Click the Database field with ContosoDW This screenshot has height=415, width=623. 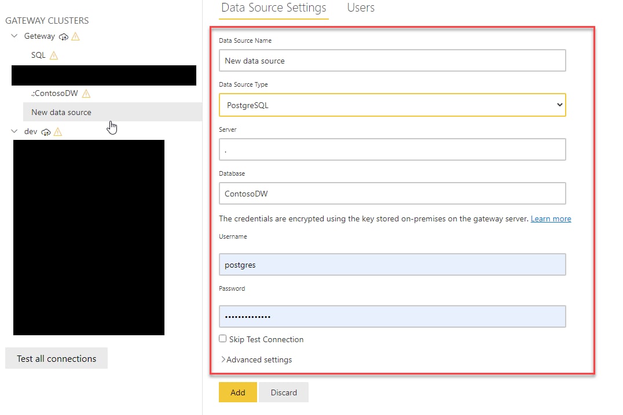tap(392, 194)
